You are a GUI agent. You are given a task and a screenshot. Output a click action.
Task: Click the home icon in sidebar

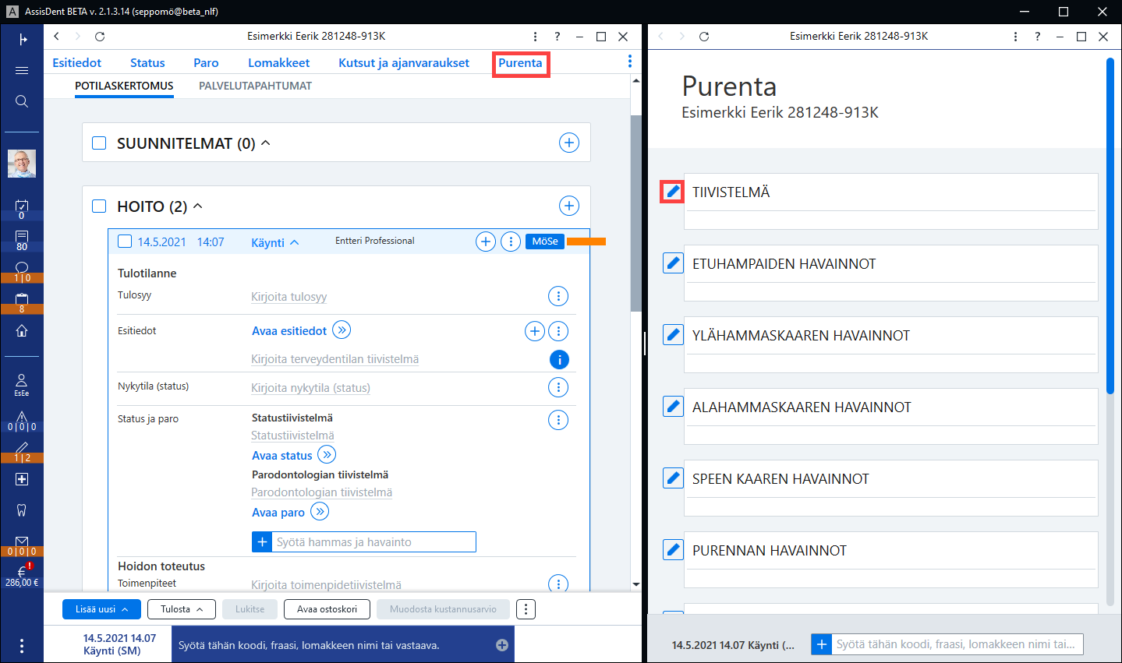tap(22, 330)
